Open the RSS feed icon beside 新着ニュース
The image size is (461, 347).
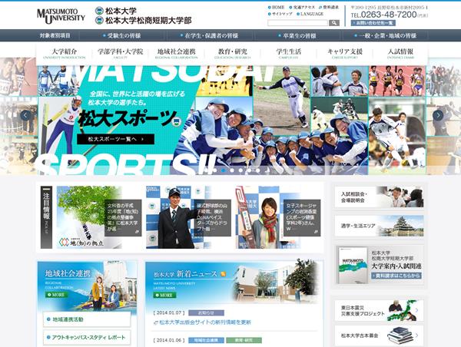[224, 274]
